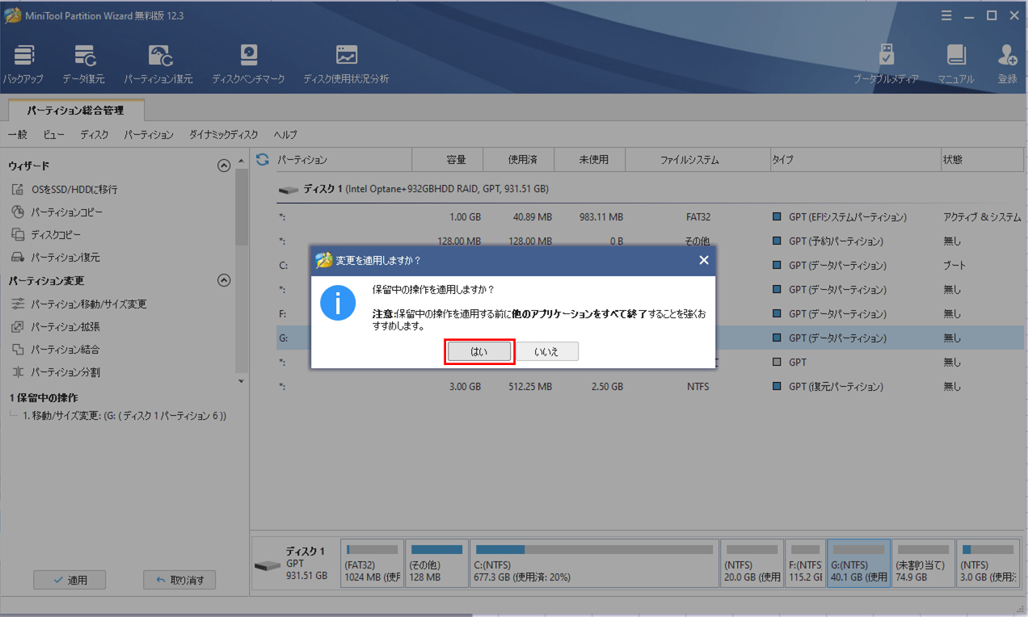Close the 変更を適用しますか dialog
This screenshot has height=617, width=1028.
coord(703,260)
